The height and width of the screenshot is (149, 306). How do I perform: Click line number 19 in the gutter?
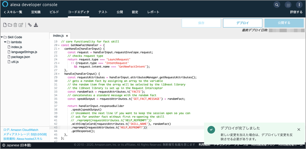55,42
